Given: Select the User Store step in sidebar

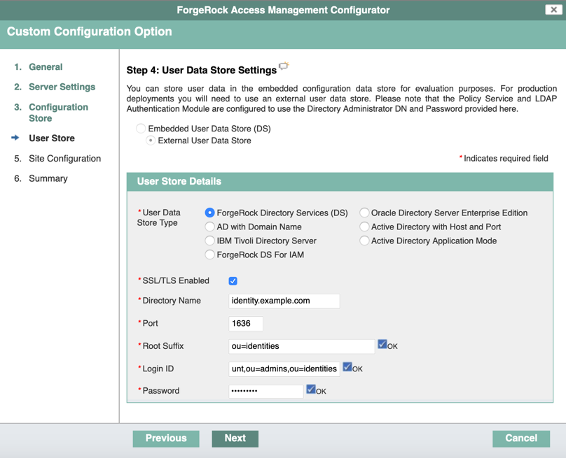Looking at the screenshot, I should click(52, 138).
